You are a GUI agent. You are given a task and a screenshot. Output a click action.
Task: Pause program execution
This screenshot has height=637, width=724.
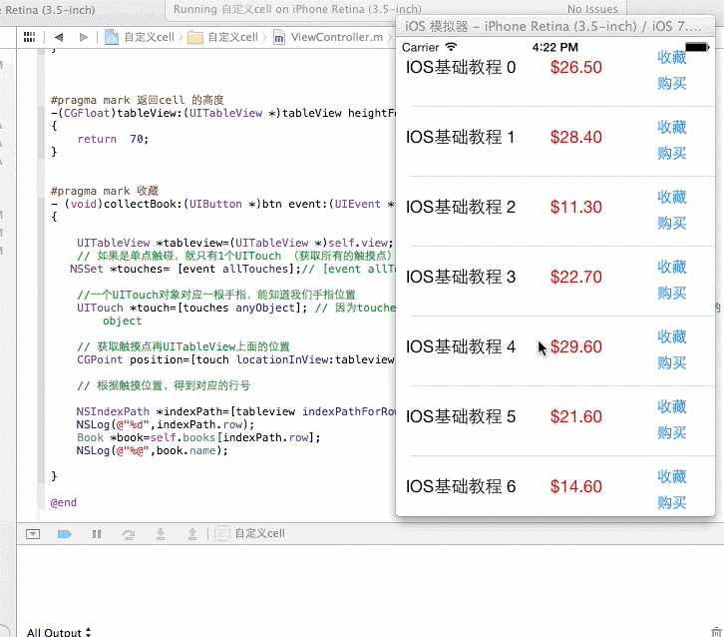pyautogui.click(x=97, y=534)
